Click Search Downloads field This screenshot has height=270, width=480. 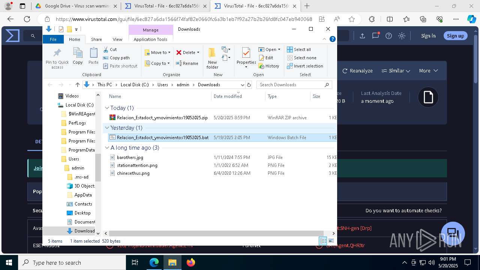(x=294, y=85)
